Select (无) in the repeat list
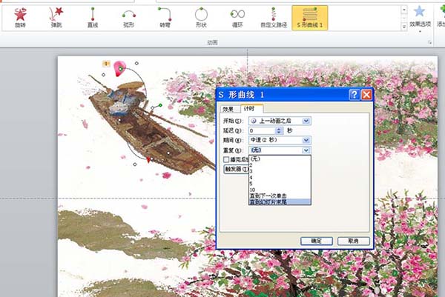Viewport: 445px width, 297px height. 280,158
